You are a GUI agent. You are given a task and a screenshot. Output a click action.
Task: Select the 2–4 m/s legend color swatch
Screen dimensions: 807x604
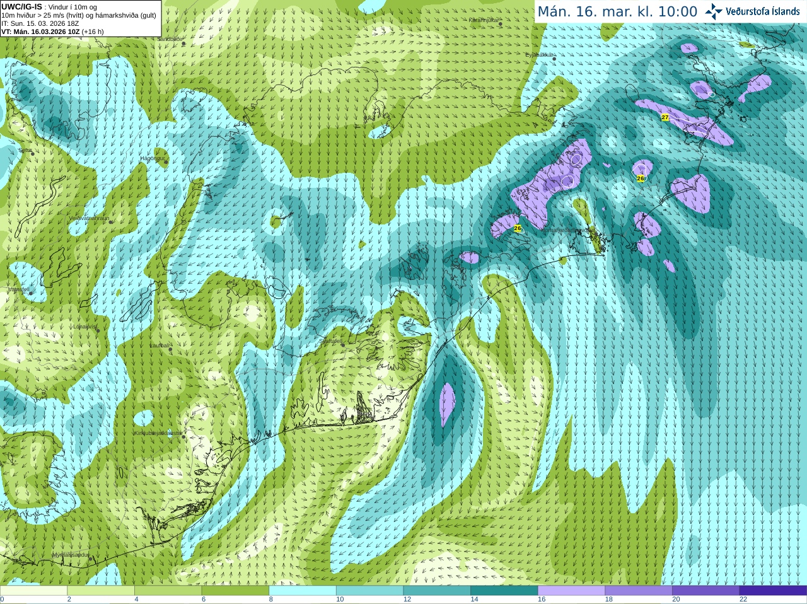(x=101, y=591)
